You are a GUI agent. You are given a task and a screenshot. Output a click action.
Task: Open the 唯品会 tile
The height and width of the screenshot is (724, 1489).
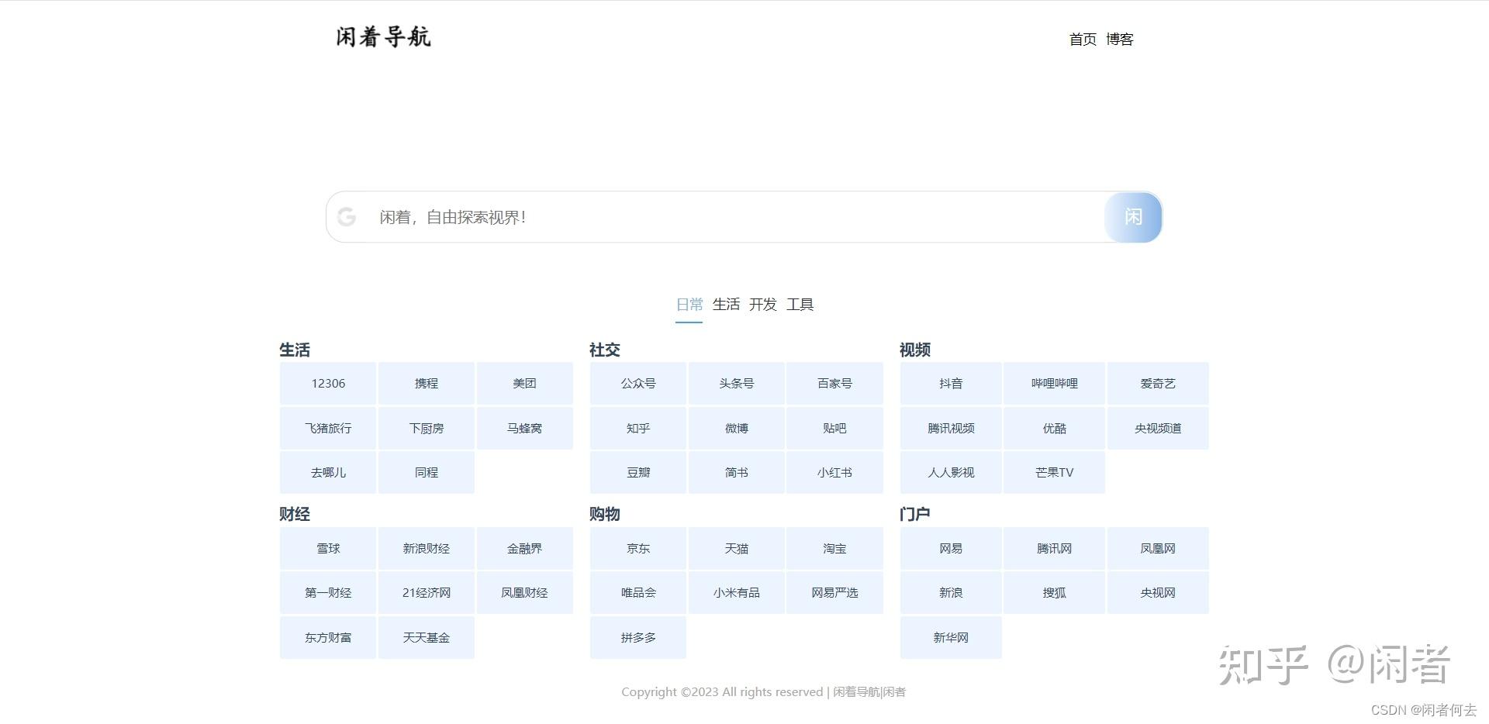pos(638,593)
